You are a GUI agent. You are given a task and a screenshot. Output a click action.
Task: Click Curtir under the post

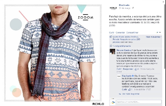tap(112, 33)
